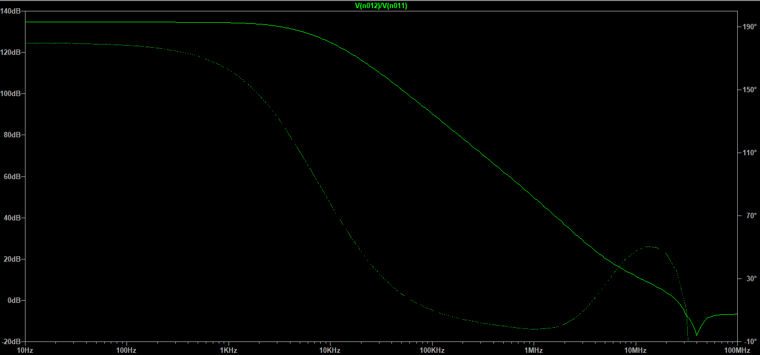Screen dimensions: 760x355
Task: Click the dotted phase curve minimum near 1MHz
Action: click(x=534, y=329)
